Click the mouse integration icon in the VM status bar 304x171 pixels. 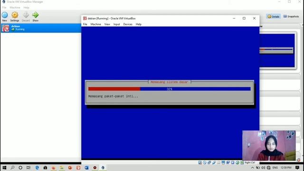coord(237,162)
